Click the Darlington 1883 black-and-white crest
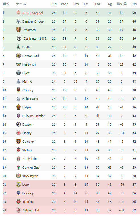Screen dimensions: 140x216 click(x=19, y=38)
